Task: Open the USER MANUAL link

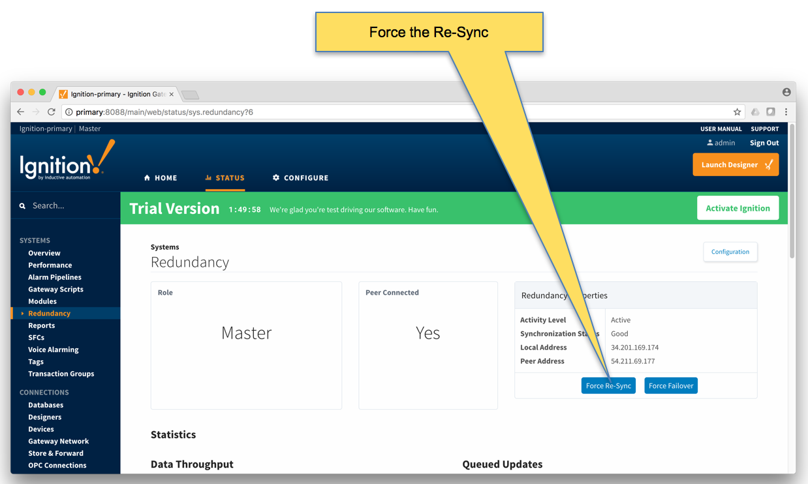Action: click(x=721, y=129)
